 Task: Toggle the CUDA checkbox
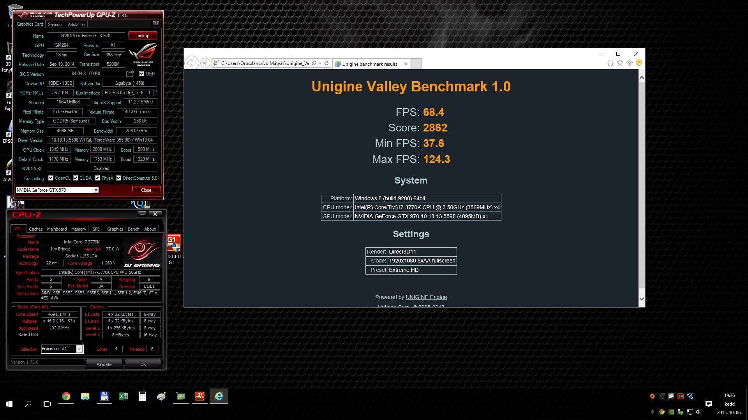(x=76, y=178)
